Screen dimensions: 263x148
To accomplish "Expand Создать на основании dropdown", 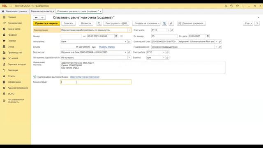I will pos(146,23).
